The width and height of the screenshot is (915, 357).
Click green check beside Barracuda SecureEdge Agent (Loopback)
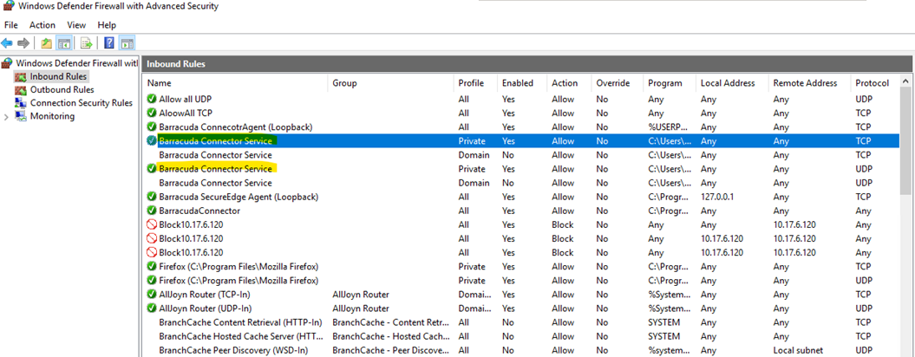(152, 197)
